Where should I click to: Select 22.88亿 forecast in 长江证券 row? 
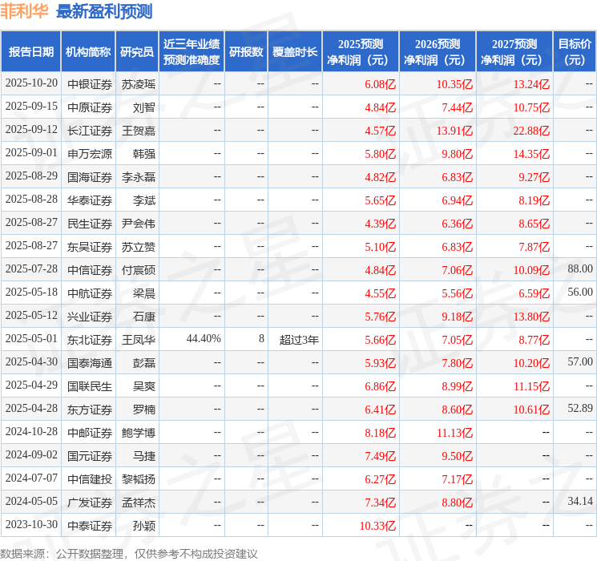531,131
